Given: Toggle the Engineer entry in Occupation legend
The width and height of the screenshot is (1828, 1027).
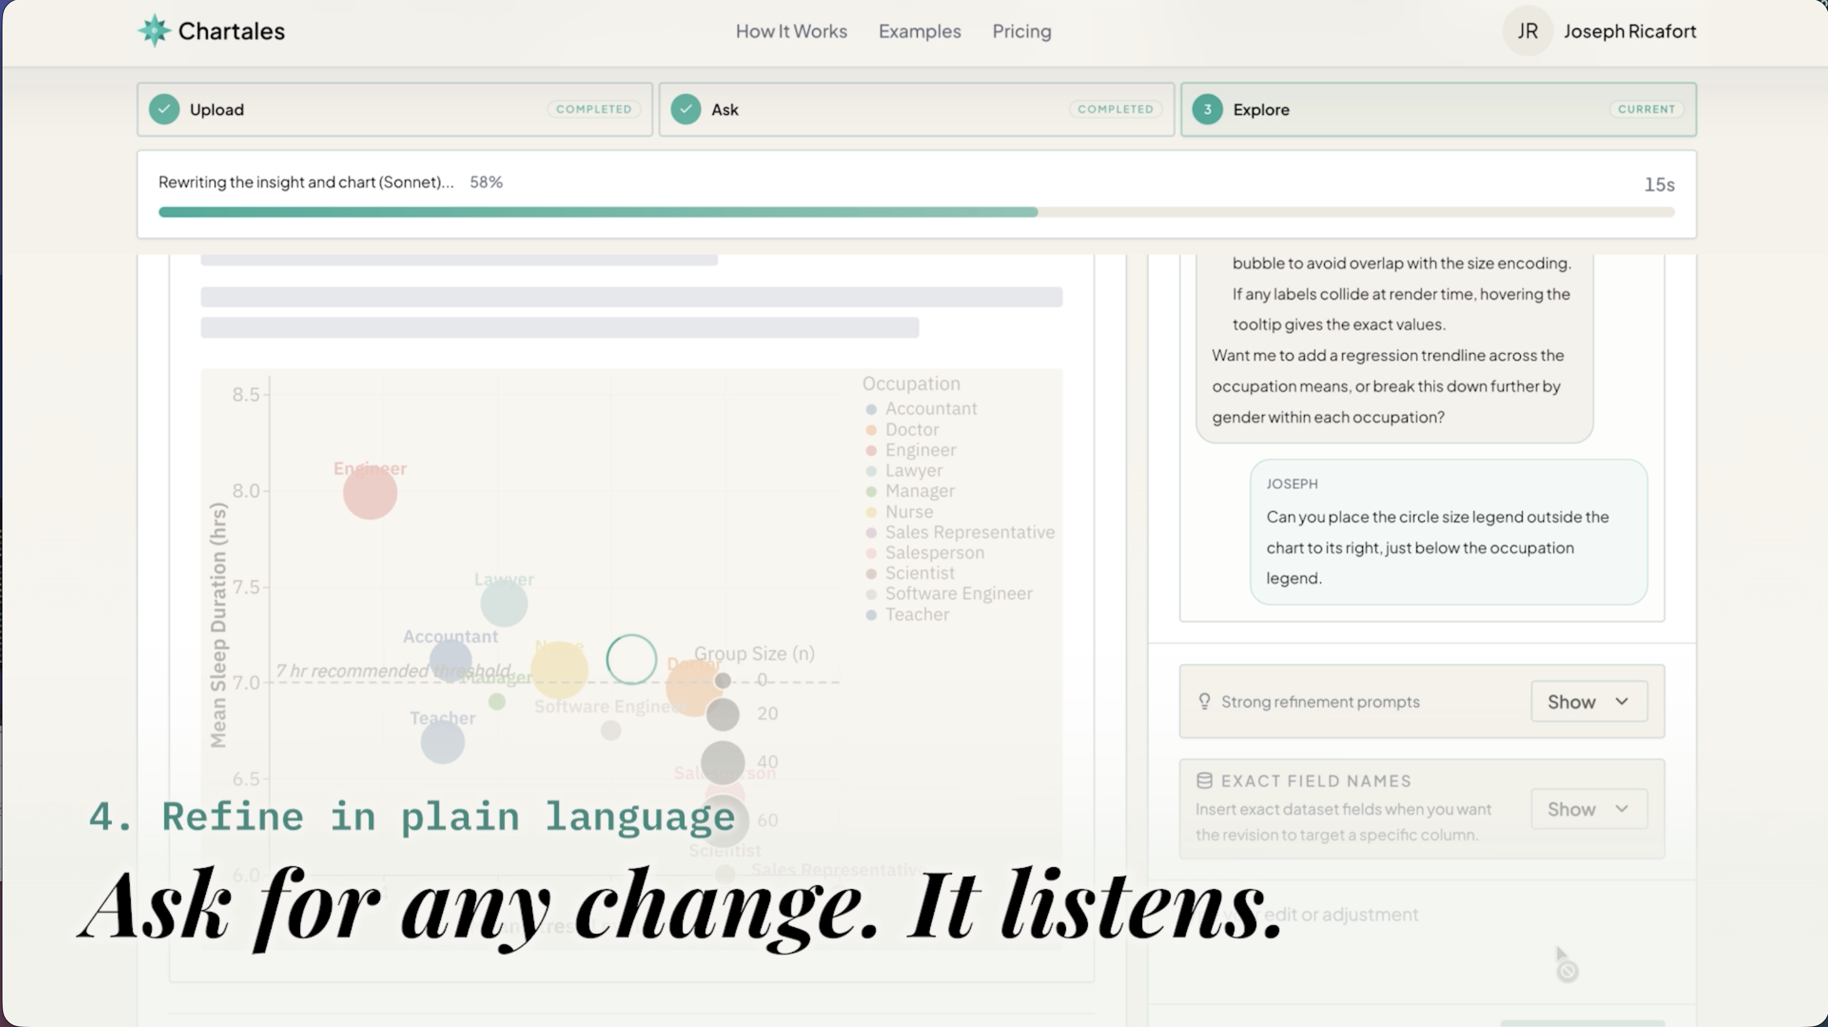Looking at the screenshot, I should 919,450.
